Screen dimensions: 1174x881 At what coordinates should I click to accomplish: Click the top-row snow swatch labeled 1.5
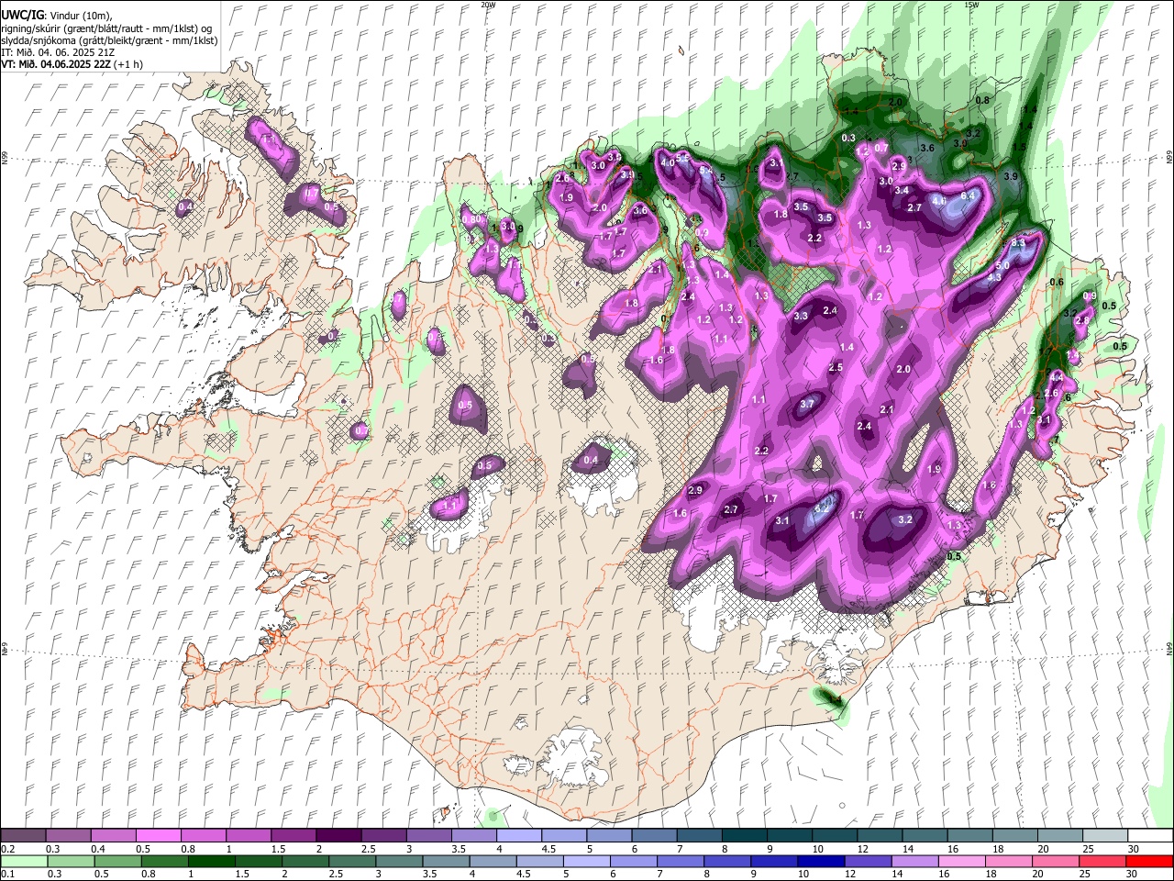[293, 836]
